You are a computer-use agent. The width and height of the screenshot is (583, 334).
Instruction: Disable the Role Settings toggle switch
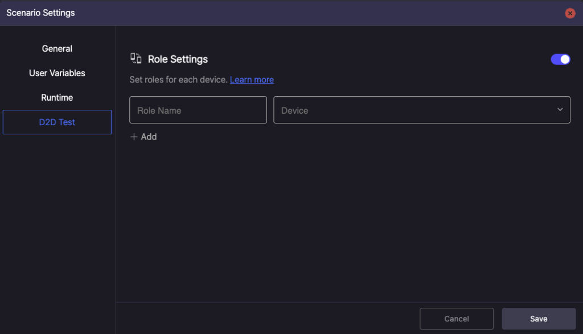click(560, 59)
